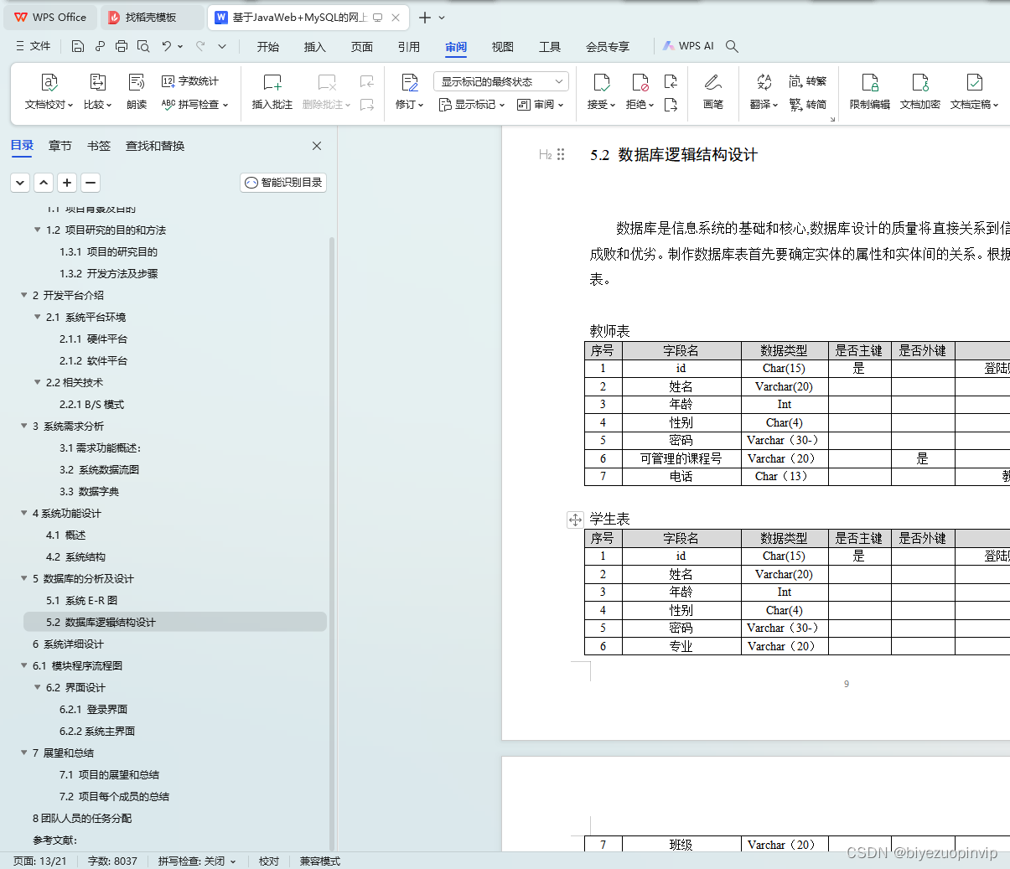Switch to the 视图 ribbon tab
Image resolution: width=1010 pixels, height=869 pixels.
pyautogui.click(x=503, y=47)
